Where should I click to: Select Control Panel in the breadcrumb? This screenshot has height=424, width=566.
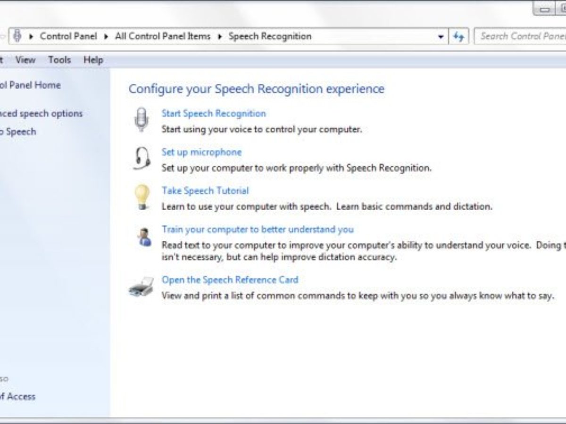(x=68, y=36)
